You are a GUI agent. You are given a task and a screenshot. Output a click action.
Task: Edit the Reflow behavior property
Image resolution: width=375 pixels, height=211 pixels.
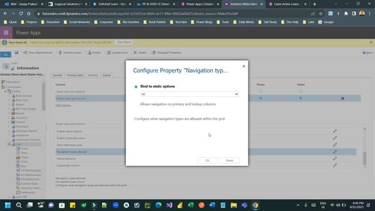(335, 158)
